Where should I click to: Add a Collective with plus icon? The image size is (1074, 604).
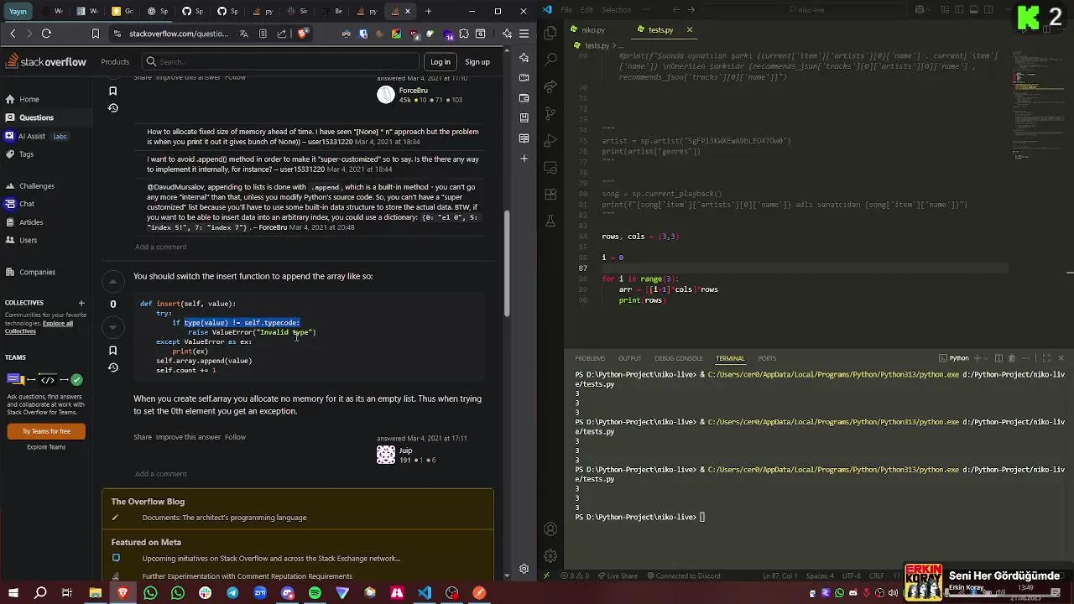pos(81,303)
